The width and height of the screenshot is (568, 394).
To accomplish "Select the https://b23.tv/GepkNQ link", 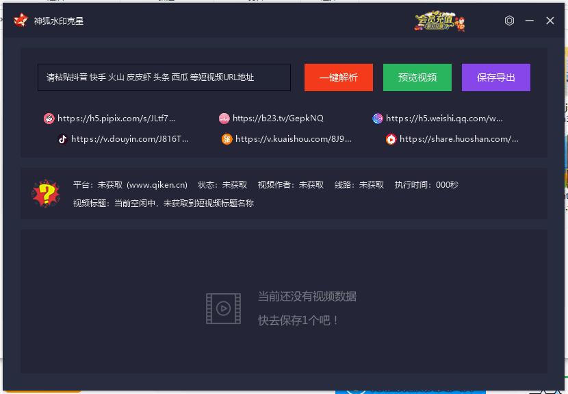I will [278, 119].
